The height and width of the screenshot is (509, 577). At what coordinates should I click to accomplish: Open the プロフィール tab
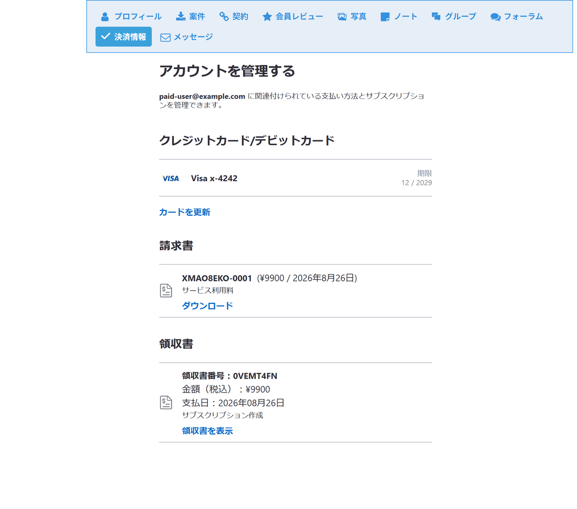tap(131, 17)
